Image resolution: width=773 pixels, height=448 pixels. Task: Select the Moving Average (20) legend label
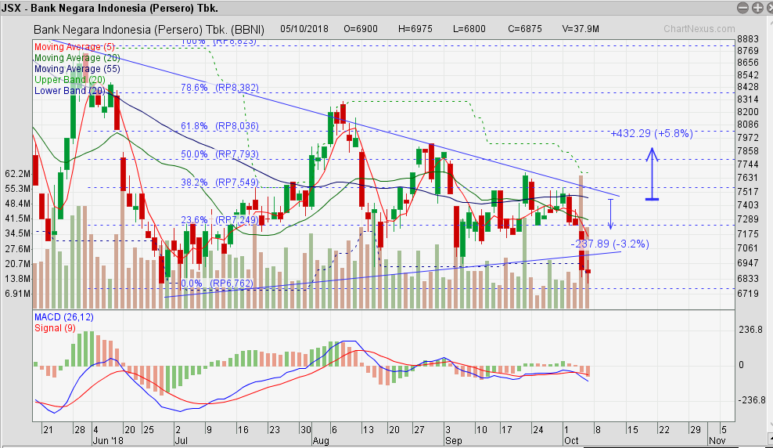pyautogui.click(x=77, y=58)
